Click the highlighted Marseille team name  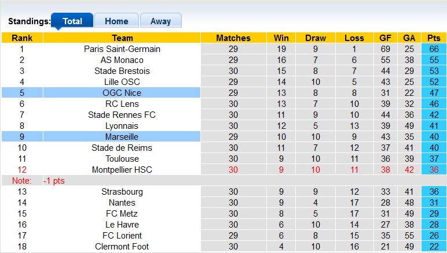click(122, 137)
